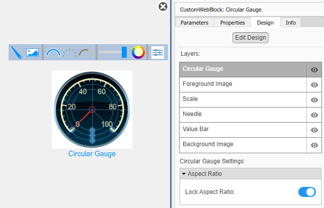Hide the Needle layer
Image resolution: width=324 pixels, height=208 pixels.
(314, 115)
